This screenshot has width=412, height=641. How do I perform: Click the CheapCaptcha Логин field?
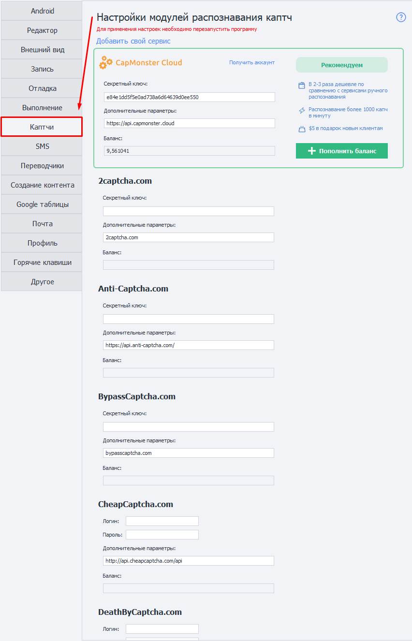click(162, 521)
